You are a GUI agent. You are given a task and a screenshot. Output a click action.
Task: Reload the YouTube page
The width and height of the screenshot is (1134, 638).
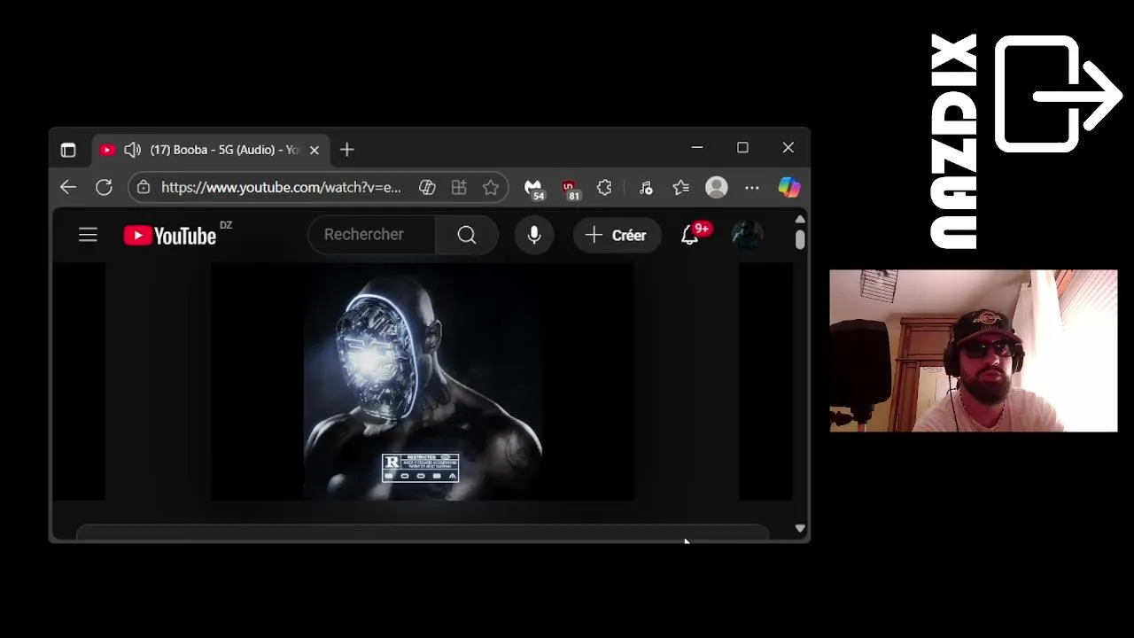click(x=104, y=187)
